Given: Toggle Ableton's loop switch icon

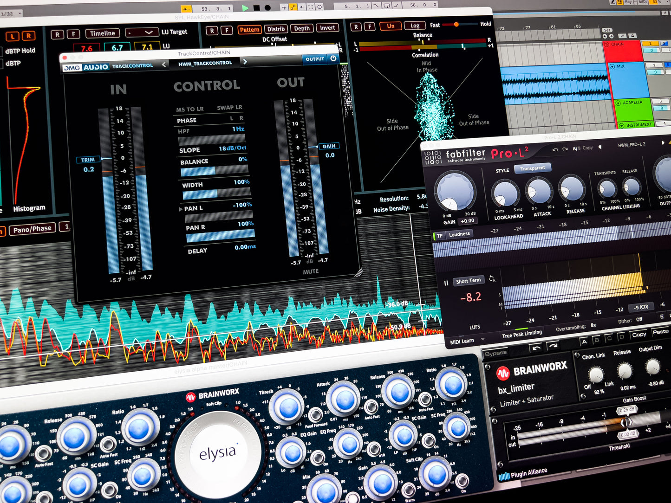Looking at the screenshot, I should click(x=387, y=6).
